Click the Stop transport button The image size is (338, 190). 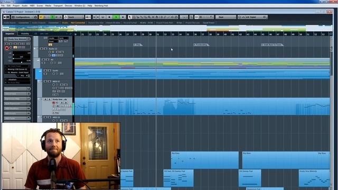[109, 17]
